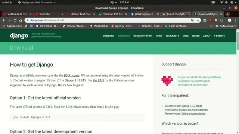Open the Chromium three-dot menu

235,20
